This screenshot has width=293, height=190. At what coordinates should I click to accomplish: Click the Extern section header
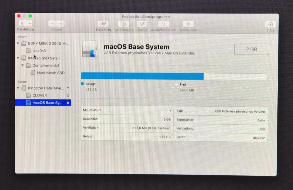tap(22, 82)
